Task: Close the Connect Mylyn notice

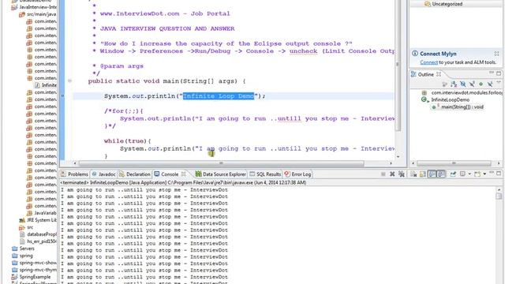Action: pos(496,54)
